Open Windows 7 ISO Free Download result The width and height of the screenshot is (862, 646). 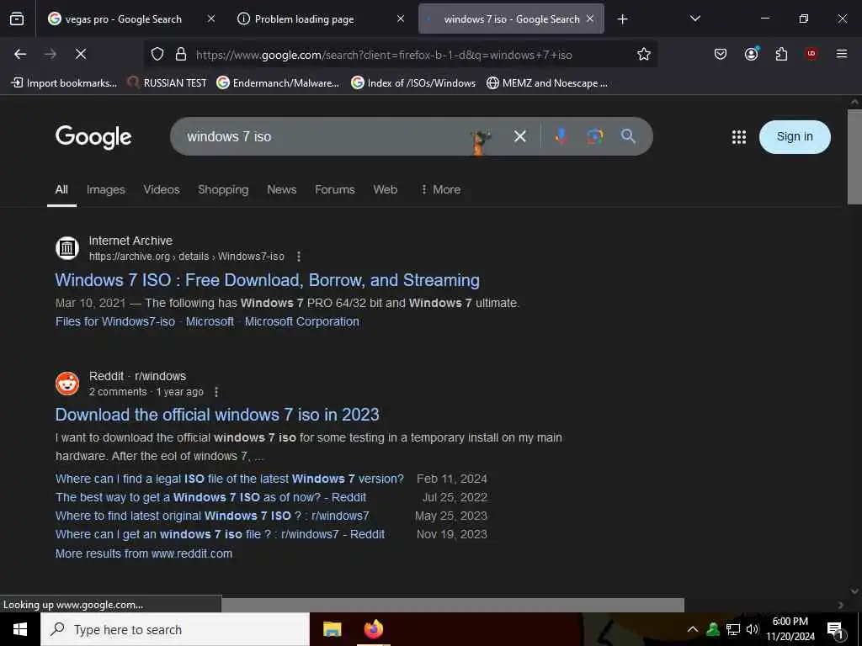267,280
